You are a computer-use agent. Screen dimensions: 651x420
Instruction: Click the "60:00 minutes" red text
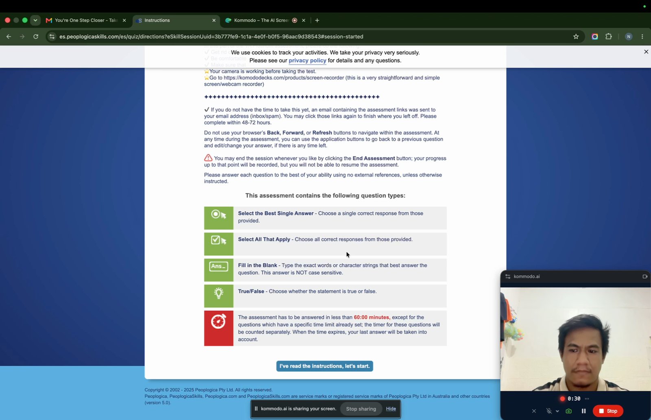point(372,317)
